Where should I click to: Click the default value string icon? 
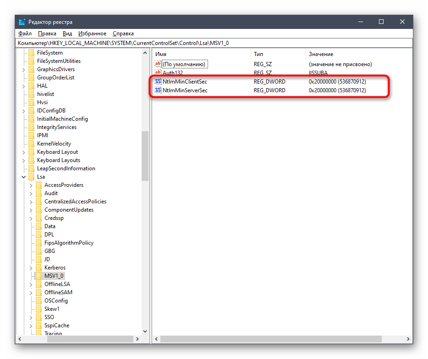coord(158,64)
